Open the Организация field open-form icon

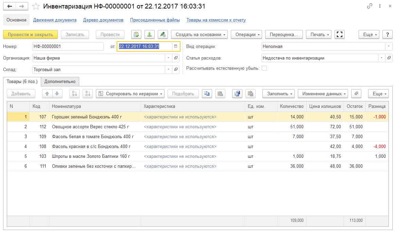coord(176,58)
